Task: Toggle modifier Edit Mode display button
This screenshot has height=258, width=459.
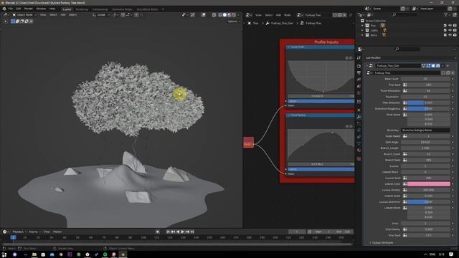Action: point(428,66)
